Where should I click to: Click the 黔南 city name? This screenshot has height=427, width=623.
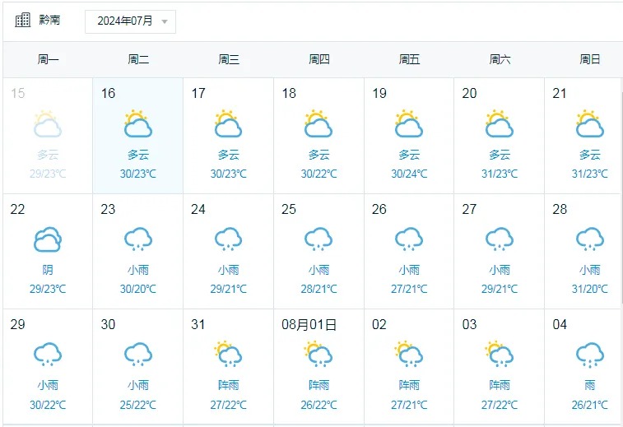[49, 21]
